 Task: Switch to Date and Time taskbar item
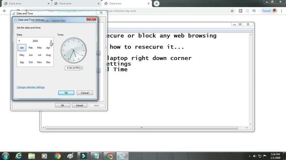coord(122,156)
